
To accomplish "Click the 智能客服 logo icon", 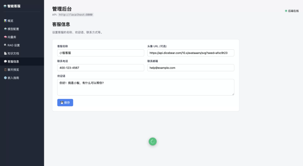I will 5,6.
